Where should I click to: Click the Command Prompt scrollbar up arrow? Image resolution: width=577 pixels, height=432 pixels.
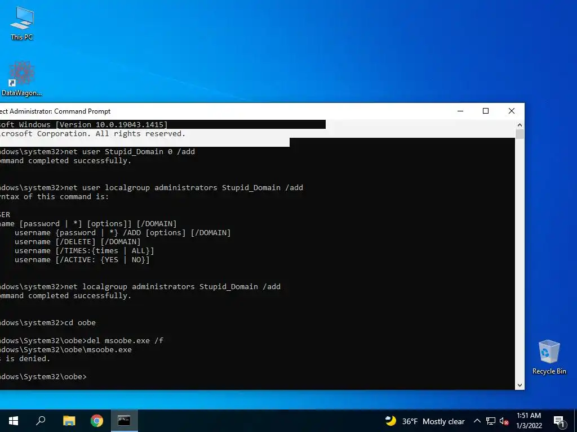click(x=520, y=125)
